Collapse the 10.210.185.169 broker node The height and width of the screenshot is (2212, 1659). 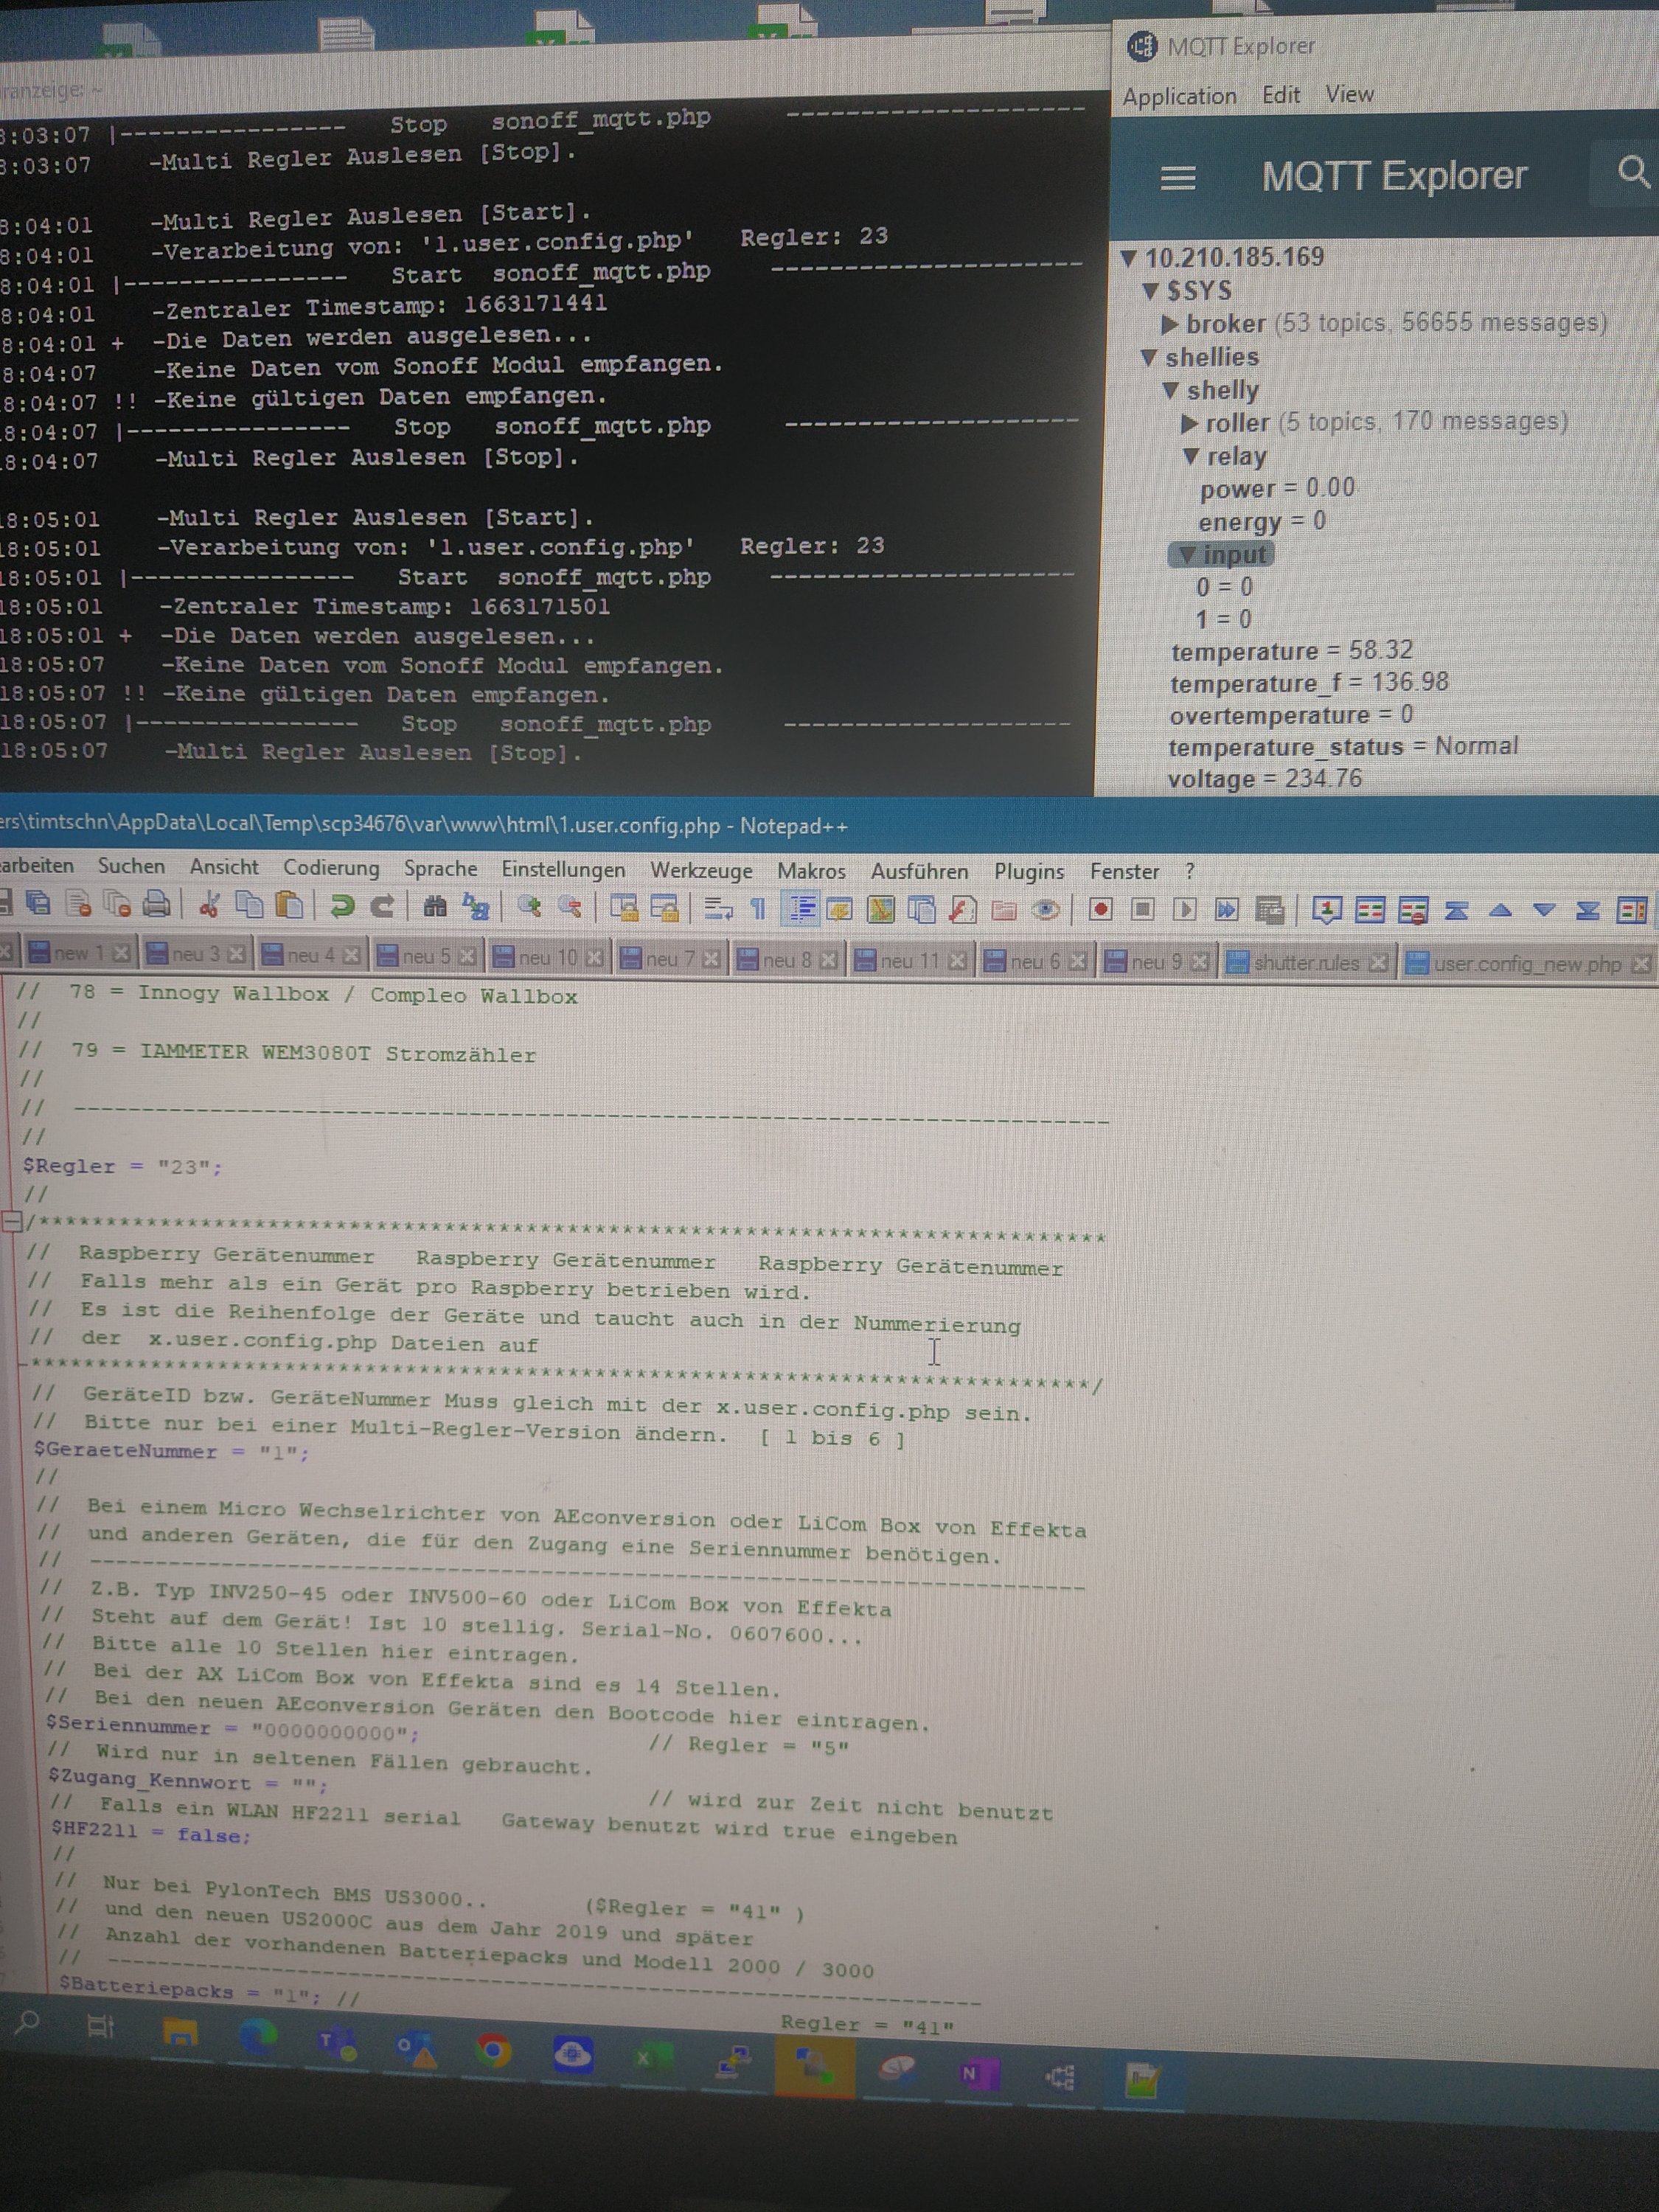coord(1129,258)
